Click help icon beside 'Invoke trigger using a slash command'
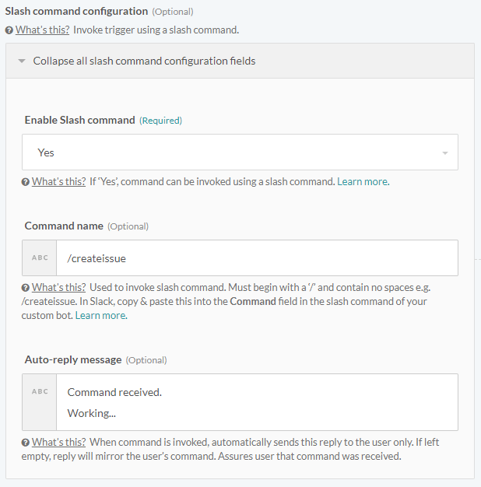 pyautogui.click(x=9, y=30)
